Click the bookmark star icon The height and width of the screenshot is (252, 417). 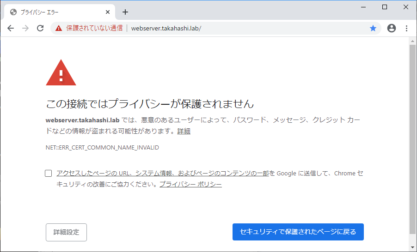click(x=373, y=28)
